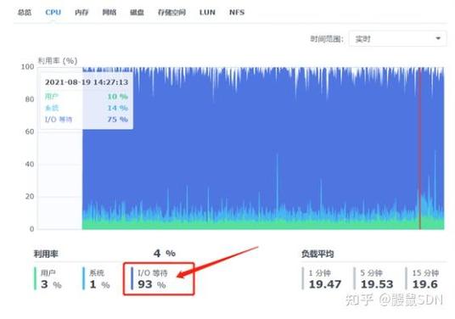The width and height of the screenshot is (455, 319).
Task: Open the 磁盘 disk tab
Action: tap(137, 13)
